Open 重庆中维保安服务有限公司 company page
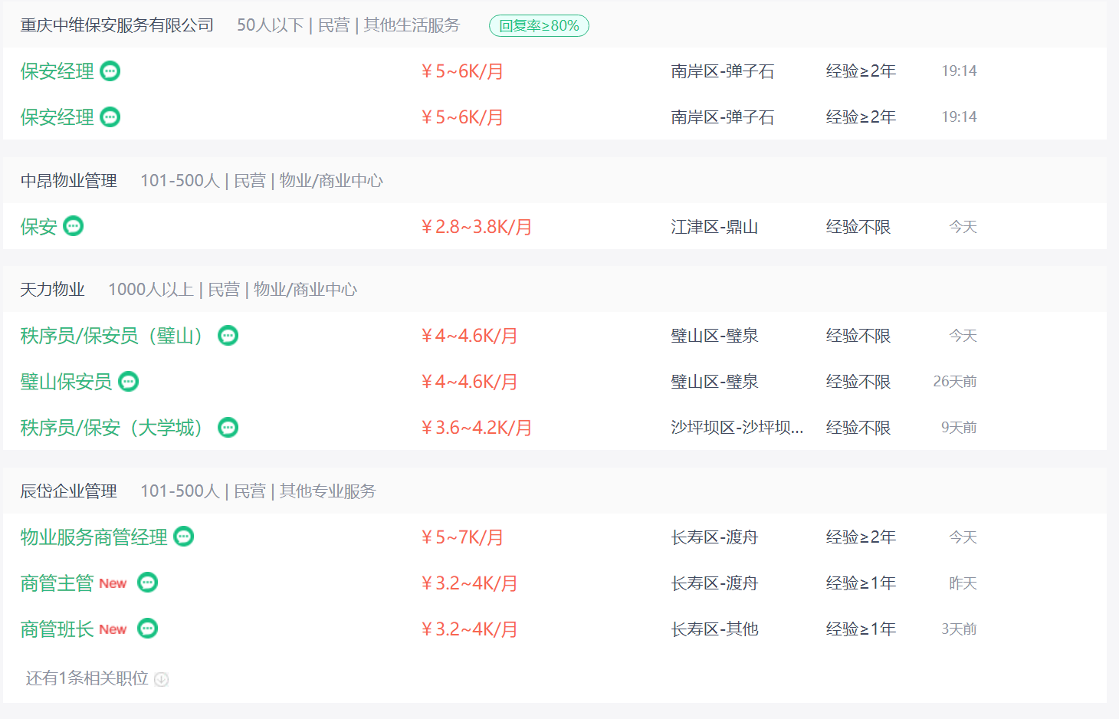This screenshot has width=1119, height=719. tap(116, 25)
